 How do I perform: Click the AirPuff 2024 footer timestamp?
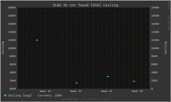point(85,99)
